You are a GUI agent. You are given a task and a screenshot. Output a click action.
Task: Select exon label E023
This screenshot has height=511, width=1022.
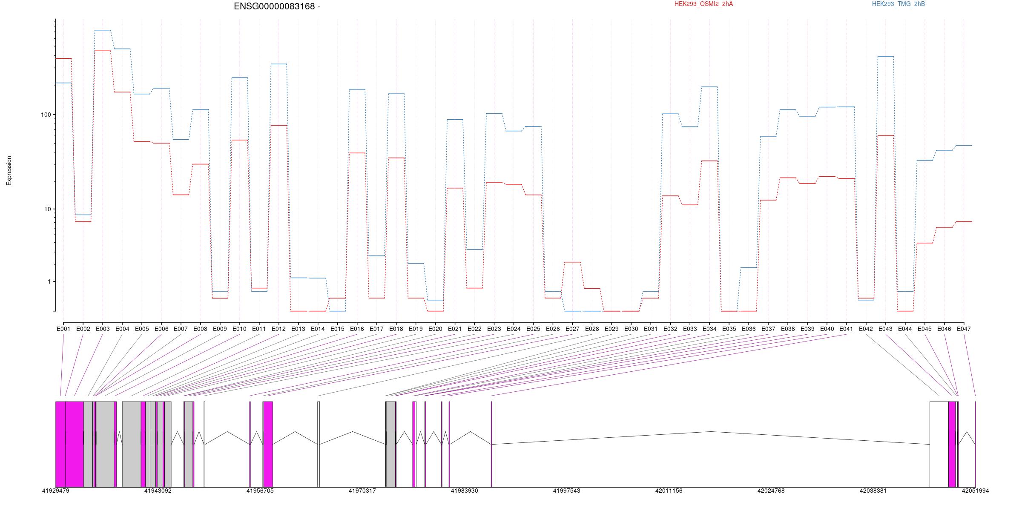point(494,329)
